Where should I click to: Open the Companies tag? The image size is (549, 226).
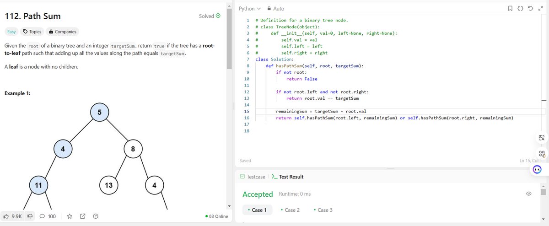[x=63, y=32]
